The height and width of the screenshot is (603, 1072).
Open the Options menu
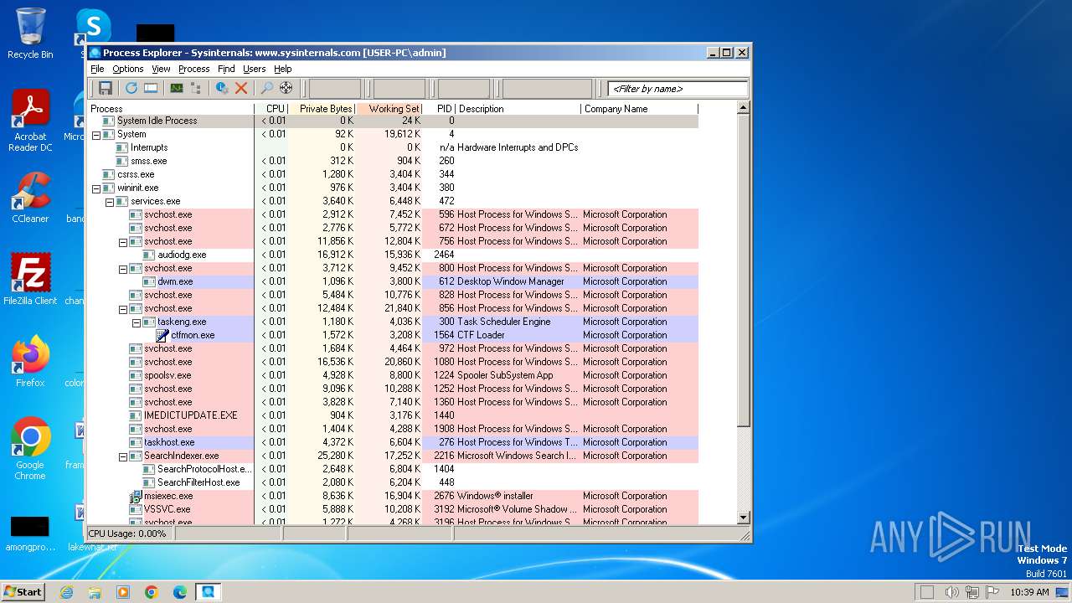pos(128,69)
